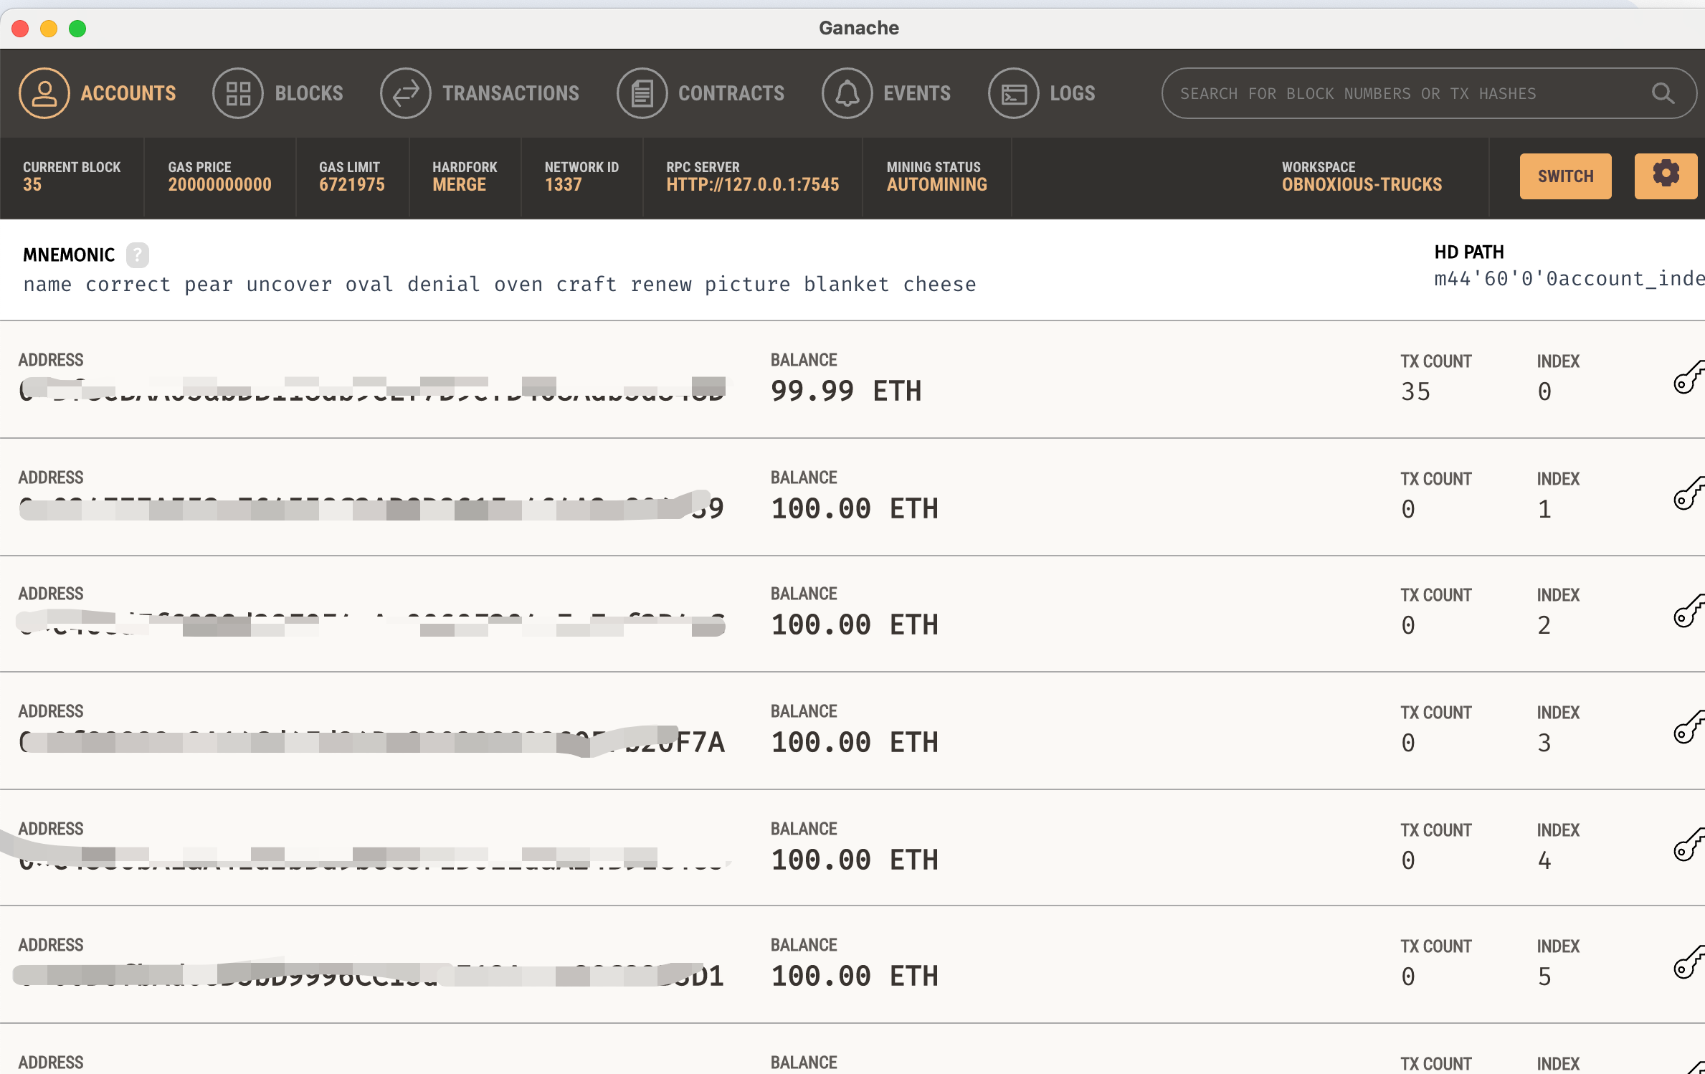Show private key for account index 2
Screen dimensions: 1705x1074
point(1689,611)
